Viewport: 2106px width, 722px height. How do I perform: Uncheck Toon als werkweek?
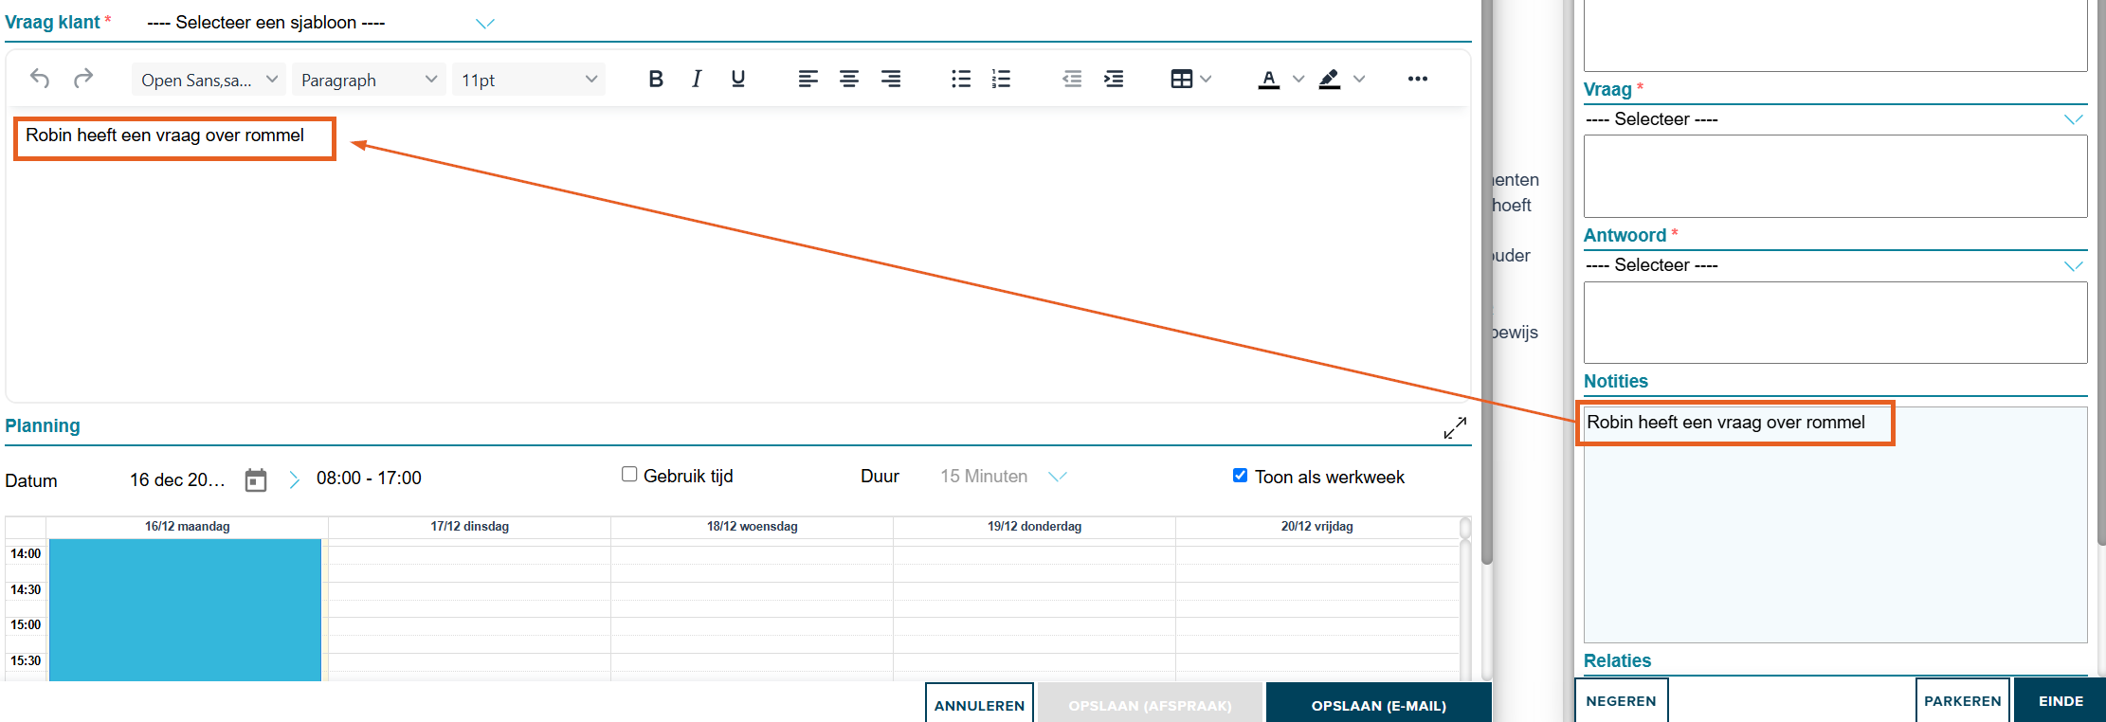(x=1240, y=476)
